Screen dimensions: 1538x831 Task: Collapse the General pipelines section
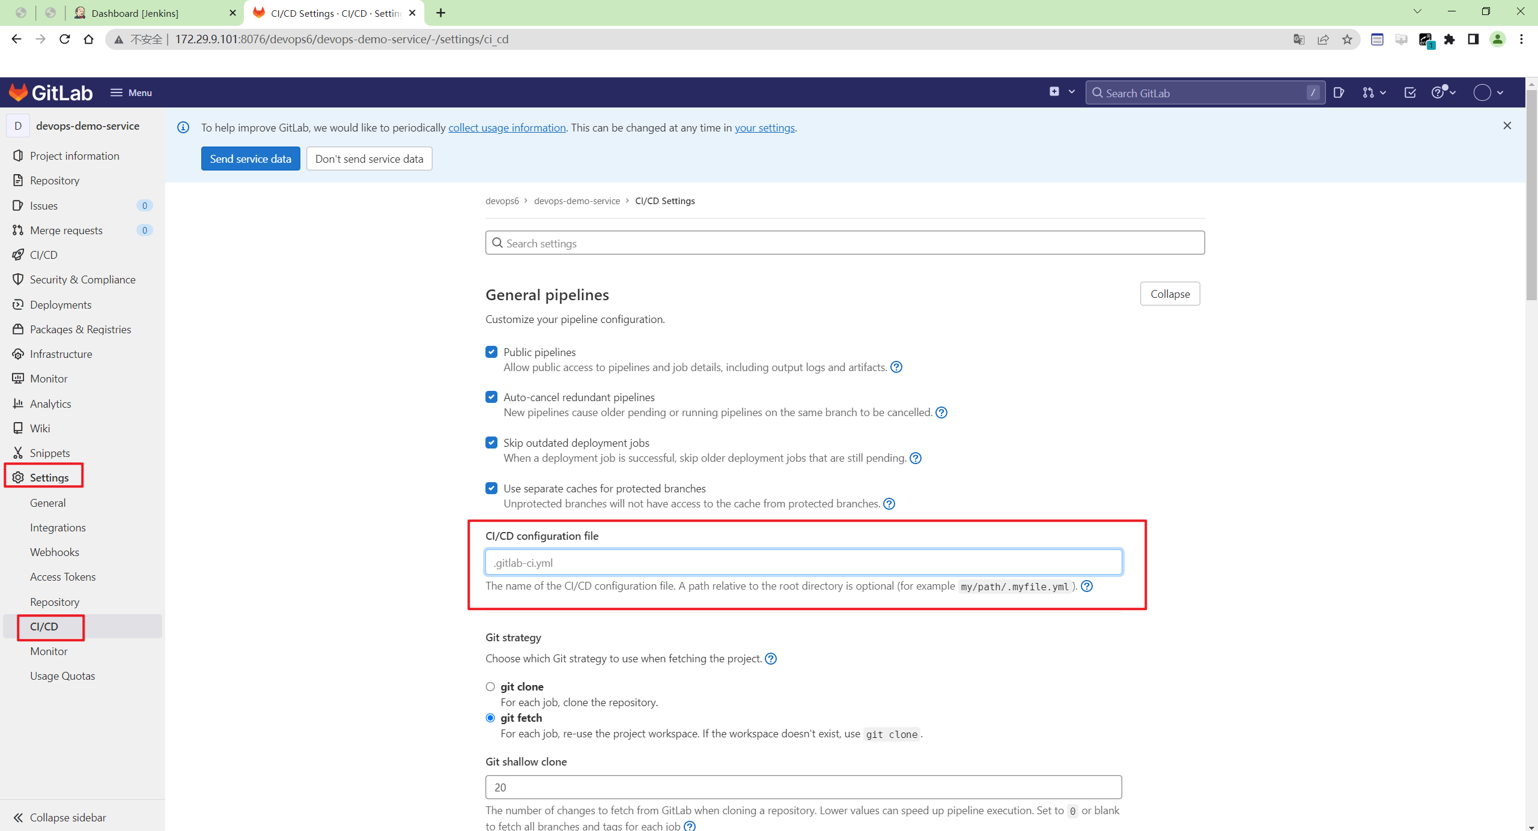[x=1170, y=294]
